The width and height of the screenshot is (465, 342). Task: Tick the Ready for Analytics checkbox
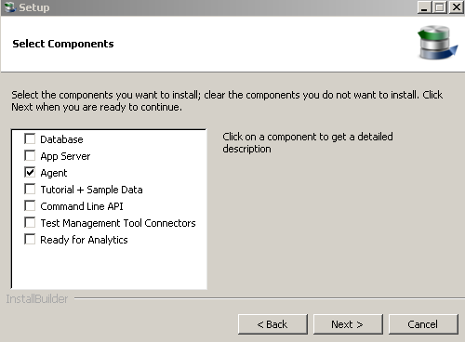pos(30,239)
